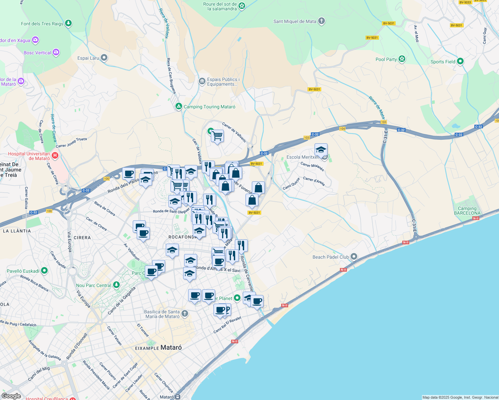The image size is (499, 400).
Task: Click the Sports Field marker
Action: click(461, 62)
